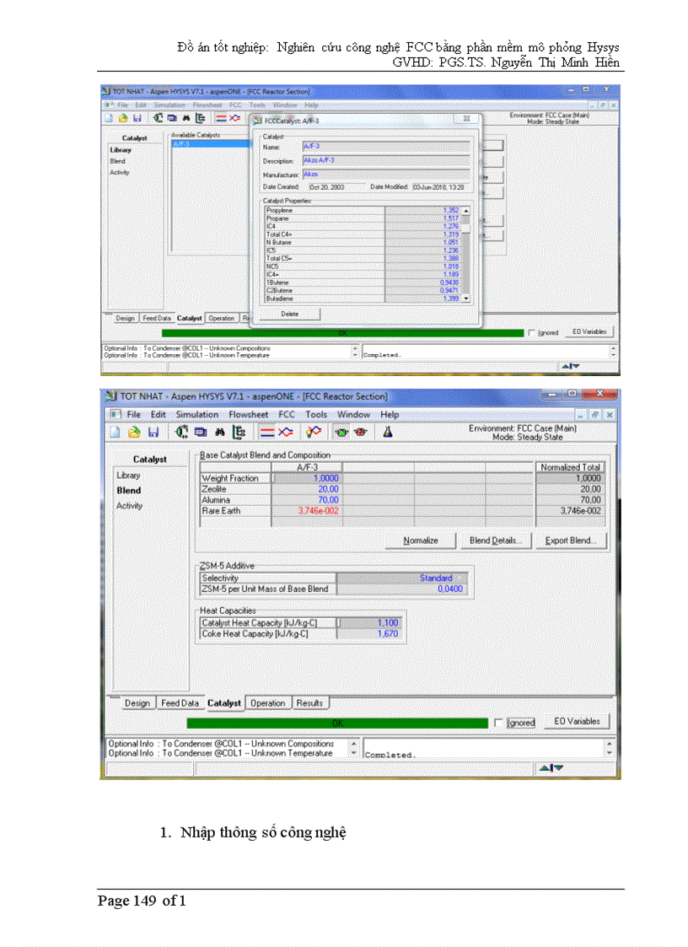Click the Find/search binoculars icon
The image size is (688, 947).
[219, 432]
